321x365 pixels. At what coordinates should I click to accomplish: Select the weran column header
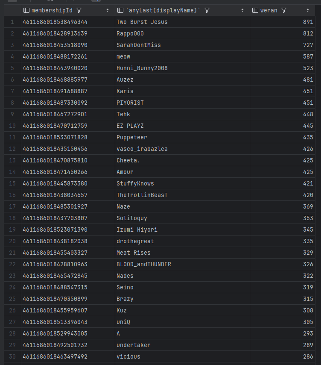pyautogui.click(x=283, y=10)
